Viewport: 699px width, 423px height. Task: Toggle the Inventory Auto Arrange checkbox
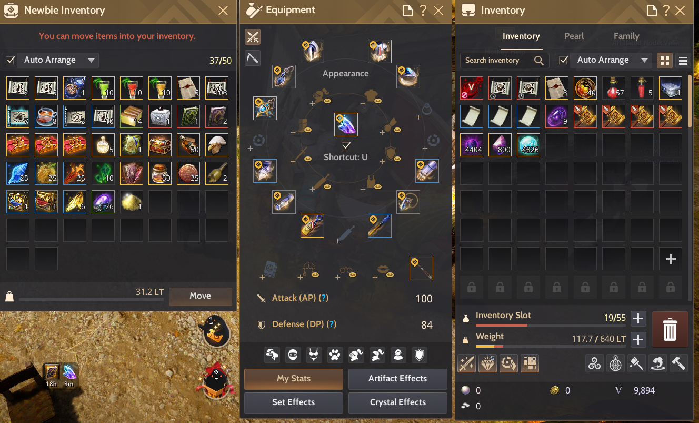pos(563,60)
